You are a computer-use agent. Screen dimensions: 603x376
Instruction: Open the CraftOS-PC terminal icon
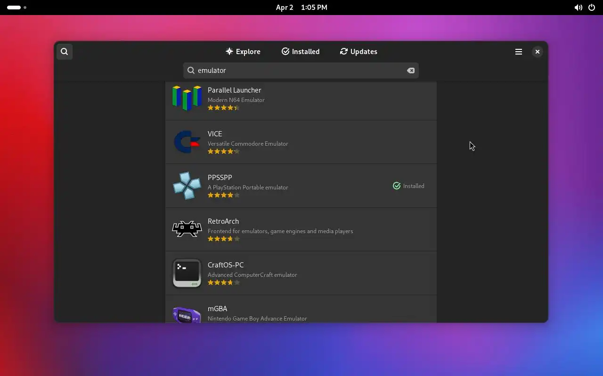click(187, 273)
